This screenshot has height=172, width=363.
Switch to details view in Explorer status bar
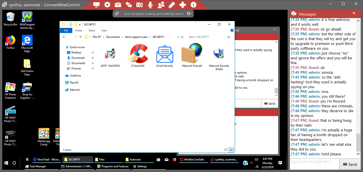click(226, 150)
